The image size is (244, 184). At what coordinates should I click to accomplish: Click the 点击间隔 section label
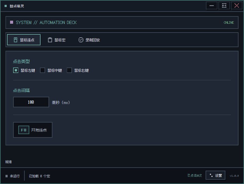point(21,90)
